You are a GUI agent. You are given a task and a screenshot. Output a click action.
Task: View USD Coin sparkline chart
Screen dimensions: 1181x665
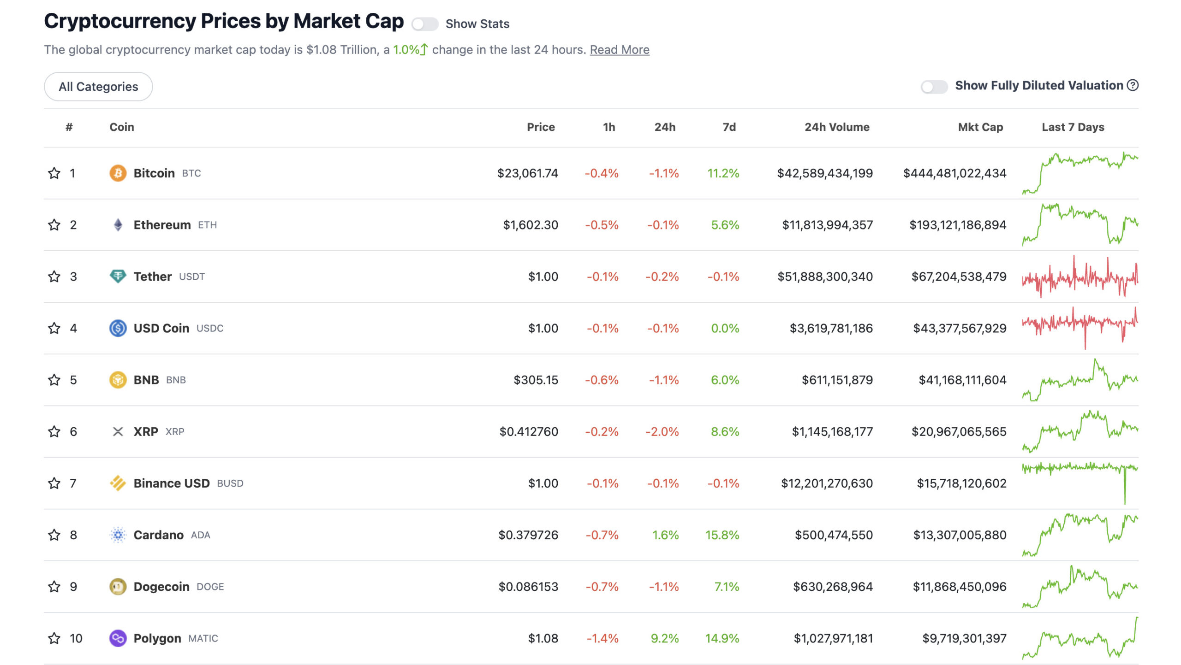pos(1080,328)
